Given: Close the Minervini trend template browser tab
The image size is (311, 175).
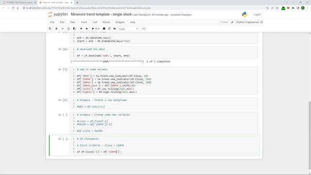Looking at the screenshot, I should pos(71,2).
